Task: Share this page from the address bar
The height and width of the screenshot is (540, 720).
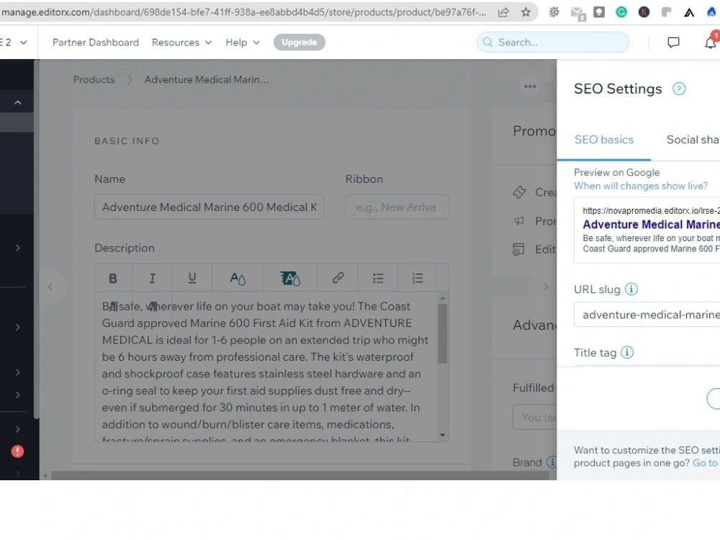Action: [503, 12]
